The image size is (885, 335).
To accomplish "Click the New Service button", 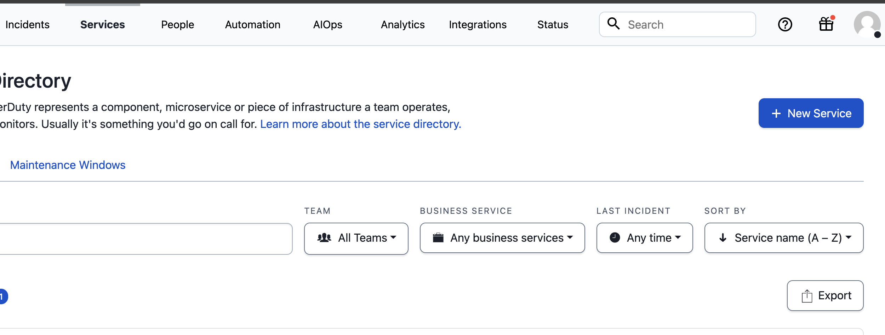I will [x=811, y=113].
